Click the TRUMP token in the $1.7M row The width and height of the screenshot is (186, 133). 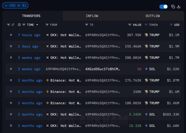coord(154,57)
